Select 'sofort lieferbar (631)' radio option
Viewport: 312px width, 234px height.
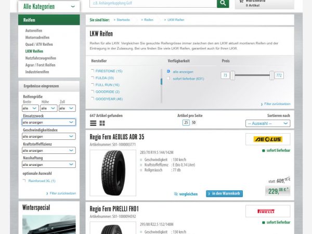click(168, 79)
